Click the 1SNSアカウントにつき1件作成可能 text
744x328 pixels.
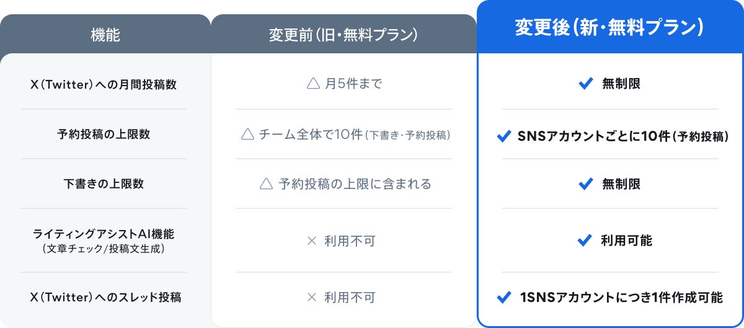(x=621, y=298)
